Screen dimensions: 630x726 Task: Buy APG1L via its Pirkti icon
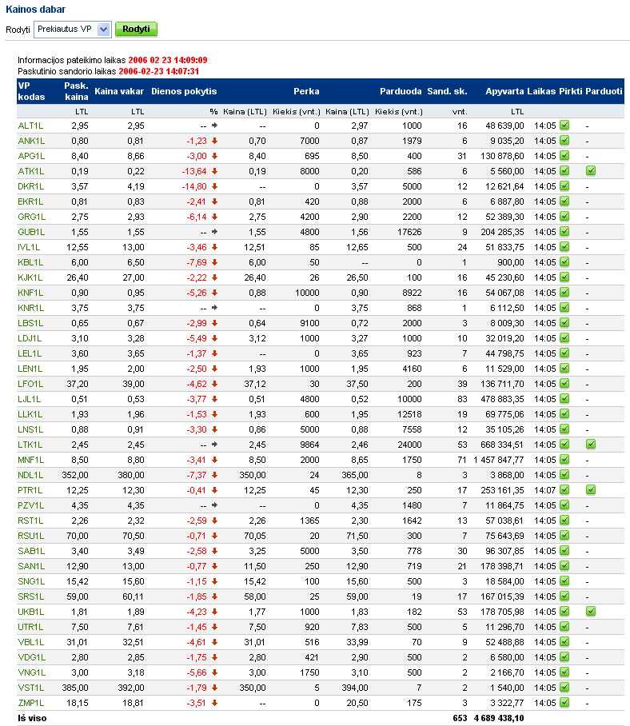[564, 156]
